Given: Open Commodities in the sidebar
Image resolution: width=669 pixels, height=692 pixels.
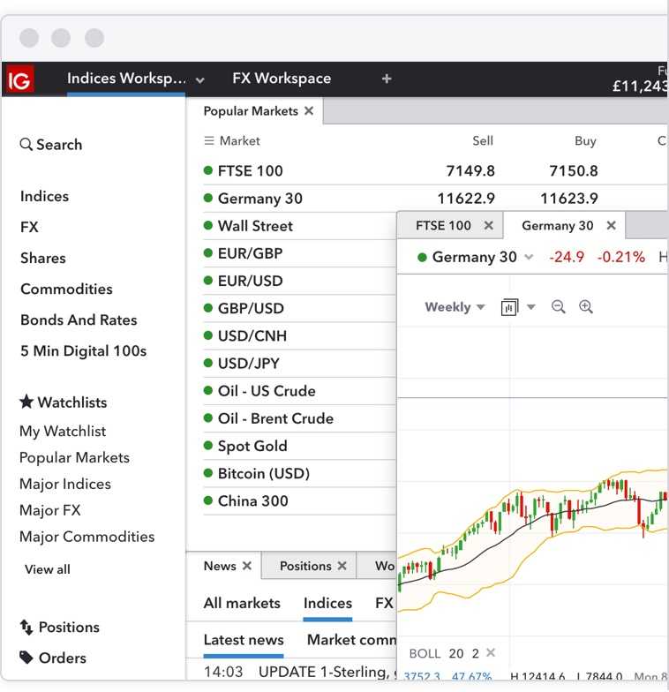Looking at the screenshot, I should (x=66, y=290).
